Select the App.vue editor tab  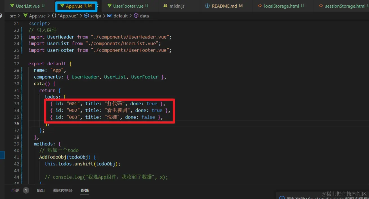tap(76, 6)
